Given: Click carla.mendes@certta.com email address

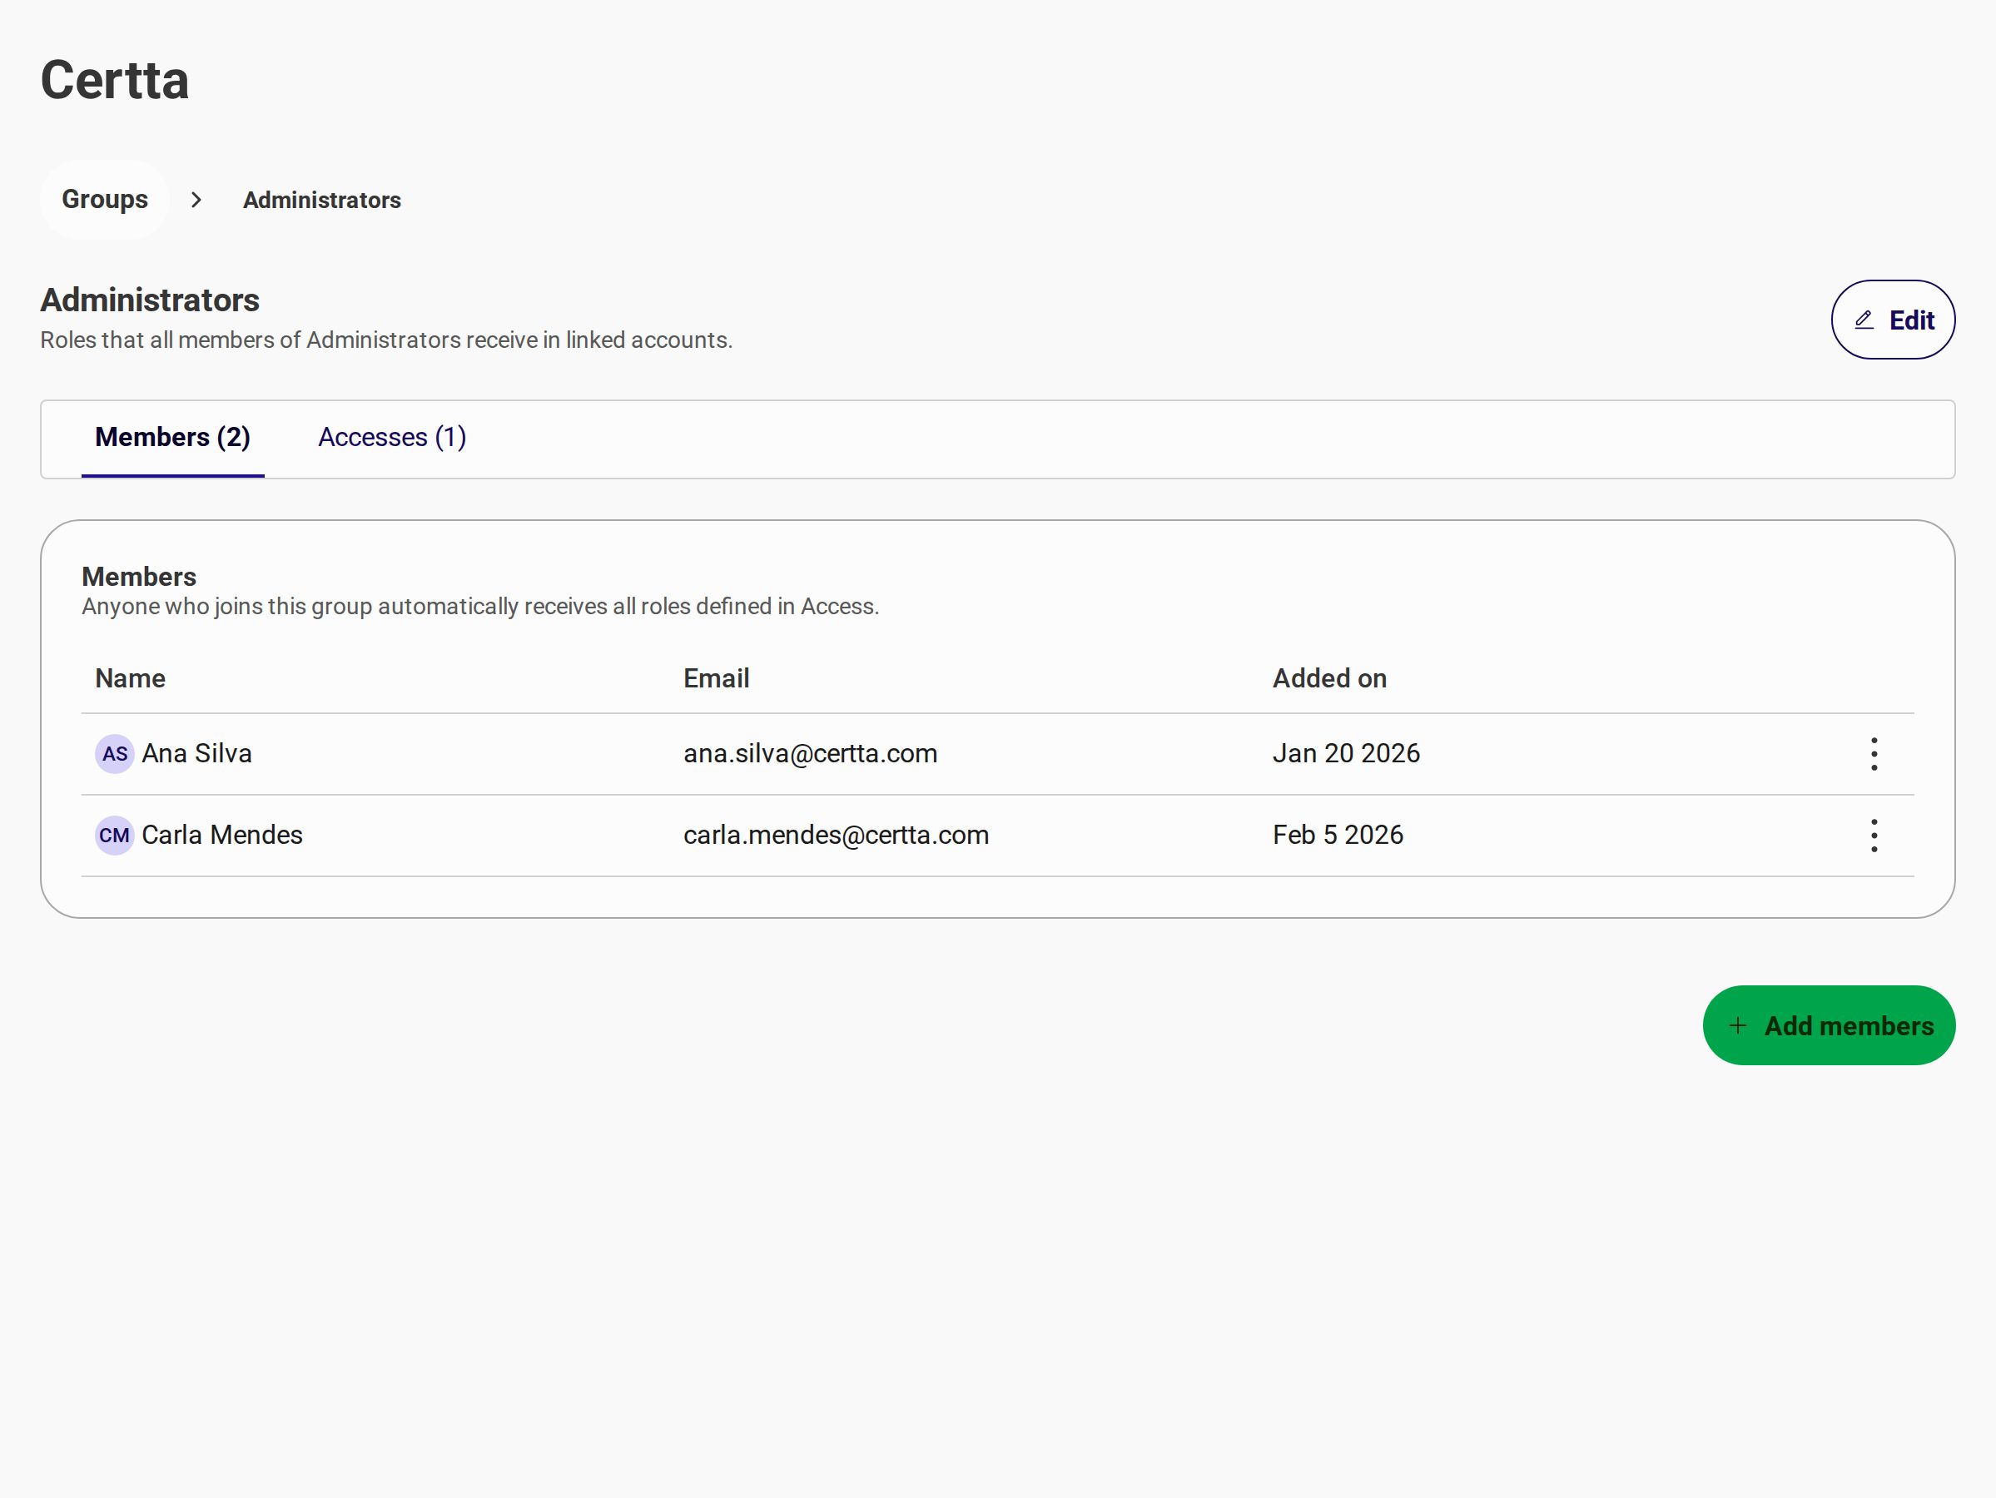Looking at the screenshot, I should [836, 835].
